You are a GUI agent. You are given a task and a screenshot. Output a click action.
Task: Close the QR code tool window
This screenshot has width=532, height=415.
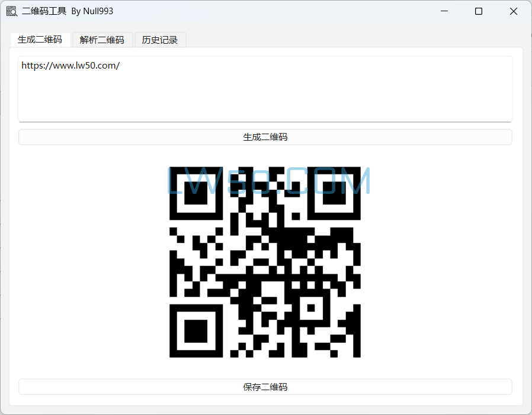514,11
